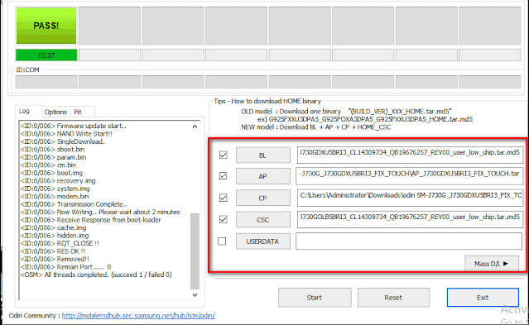
Task: Click the CP file path field
Action: pos(410,198)
